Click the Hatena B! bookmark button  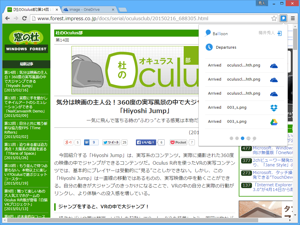point(87,142)
